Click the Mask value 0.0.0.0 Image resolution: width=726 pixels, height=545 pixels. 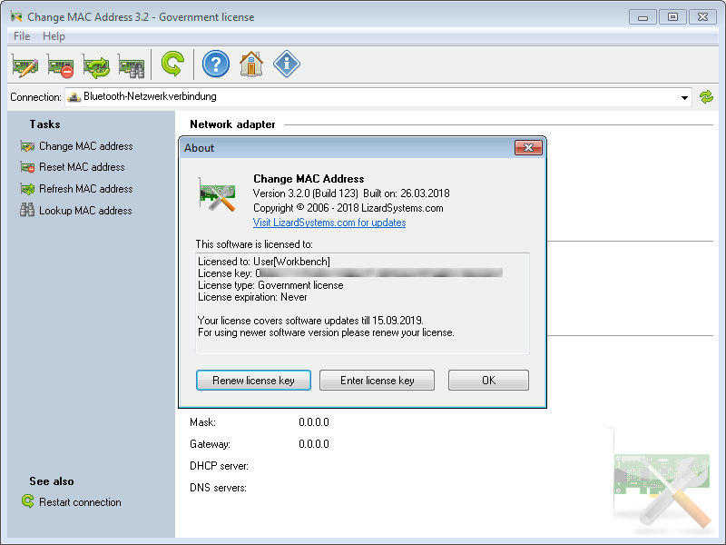[x=314, y=422]
